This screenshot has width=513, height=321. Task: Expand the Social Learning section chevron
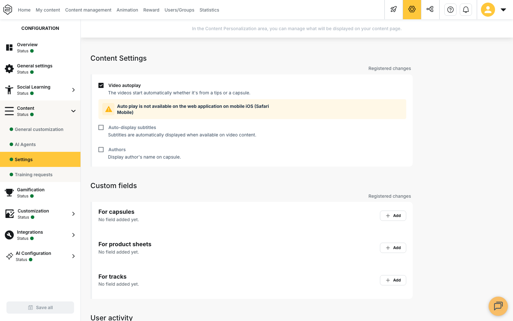tap(73, 90)
